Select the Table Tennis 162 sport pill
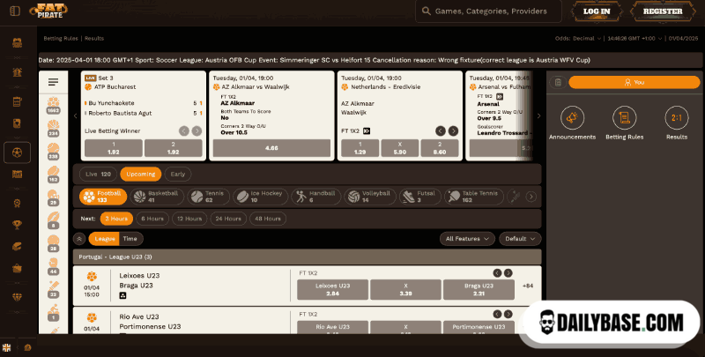The height and width of the screenshot is (357, 705). pyautogui.click(x=473, y=197)
